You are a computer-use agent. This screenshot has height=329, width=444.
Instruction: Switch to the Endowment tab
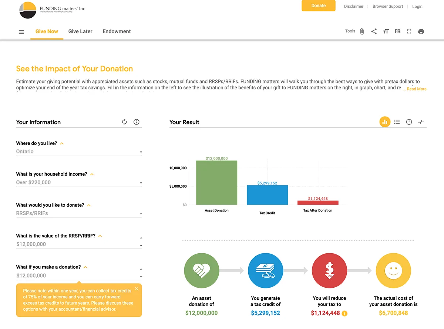(x=117, y=31)
